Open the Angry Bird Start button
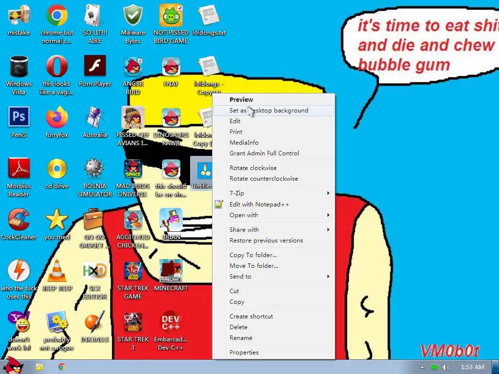The image size is (499, 374). 12,366
